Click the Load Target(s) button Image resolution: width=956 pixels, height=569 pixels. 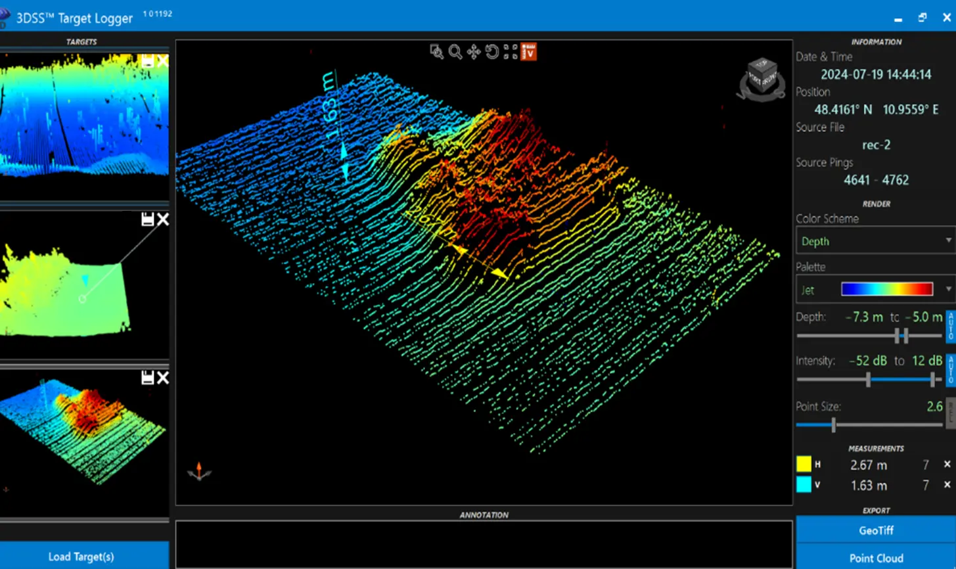81,557
